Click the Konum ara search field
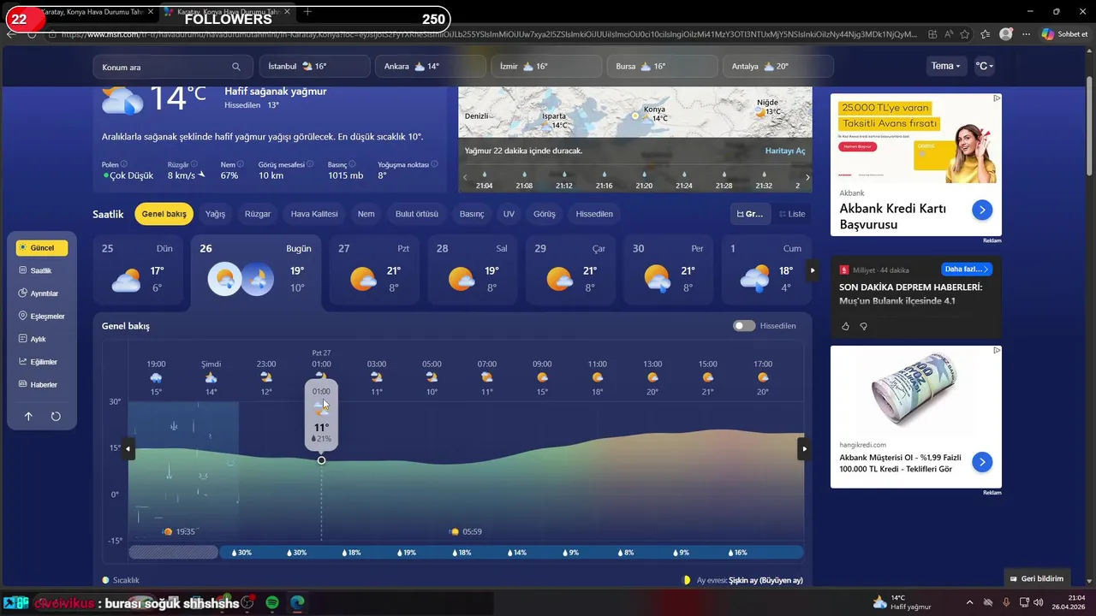 pyautogui.click(x=171, y=67)
